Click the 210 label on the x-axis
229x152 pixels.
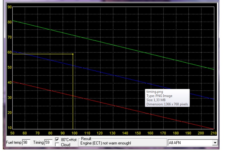[214, 133]
